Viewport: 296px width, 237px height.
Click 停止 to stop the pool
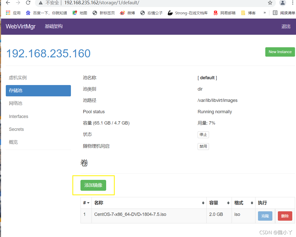(x=203, y=135)
